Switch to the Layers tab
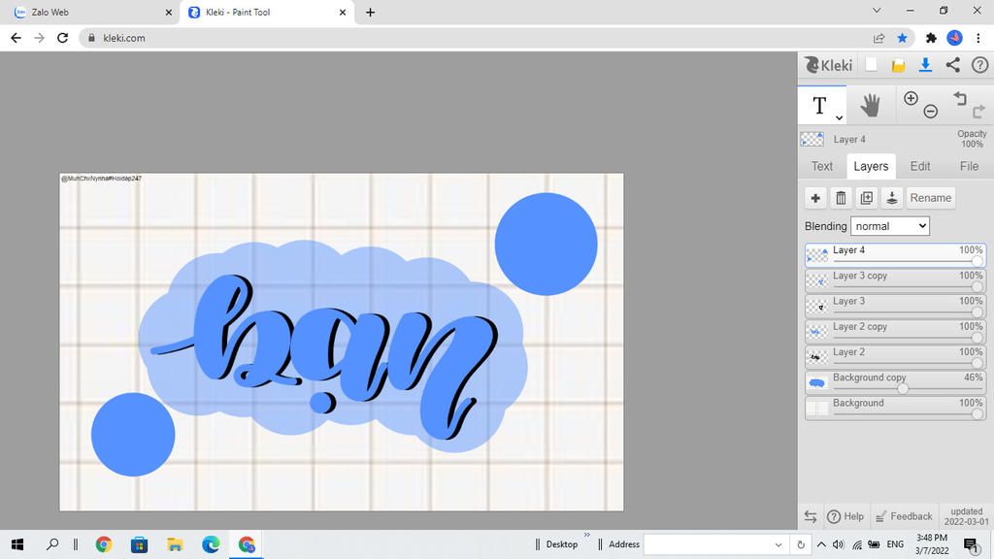The height and width of the screenshot is (559, 994). pyautogui.click(x=871, y=166)
